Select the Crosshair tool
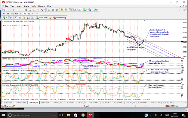Image resolution: width=188 pixels, height=118 pixels. (8, 10)
